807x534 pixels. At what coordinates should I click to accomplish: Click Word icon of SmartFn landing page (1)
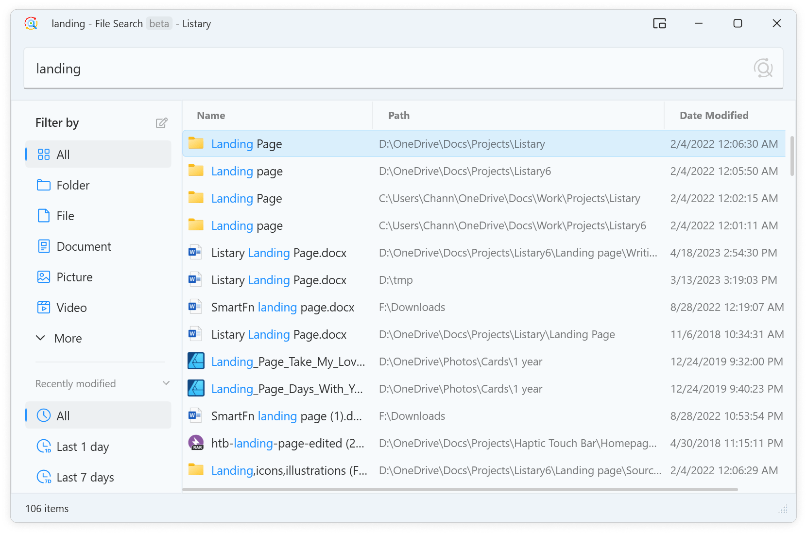coord(195,415)
